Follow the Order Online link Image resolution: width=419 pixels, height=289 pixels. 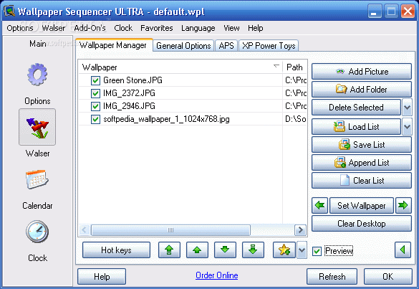tap(217, 275)
